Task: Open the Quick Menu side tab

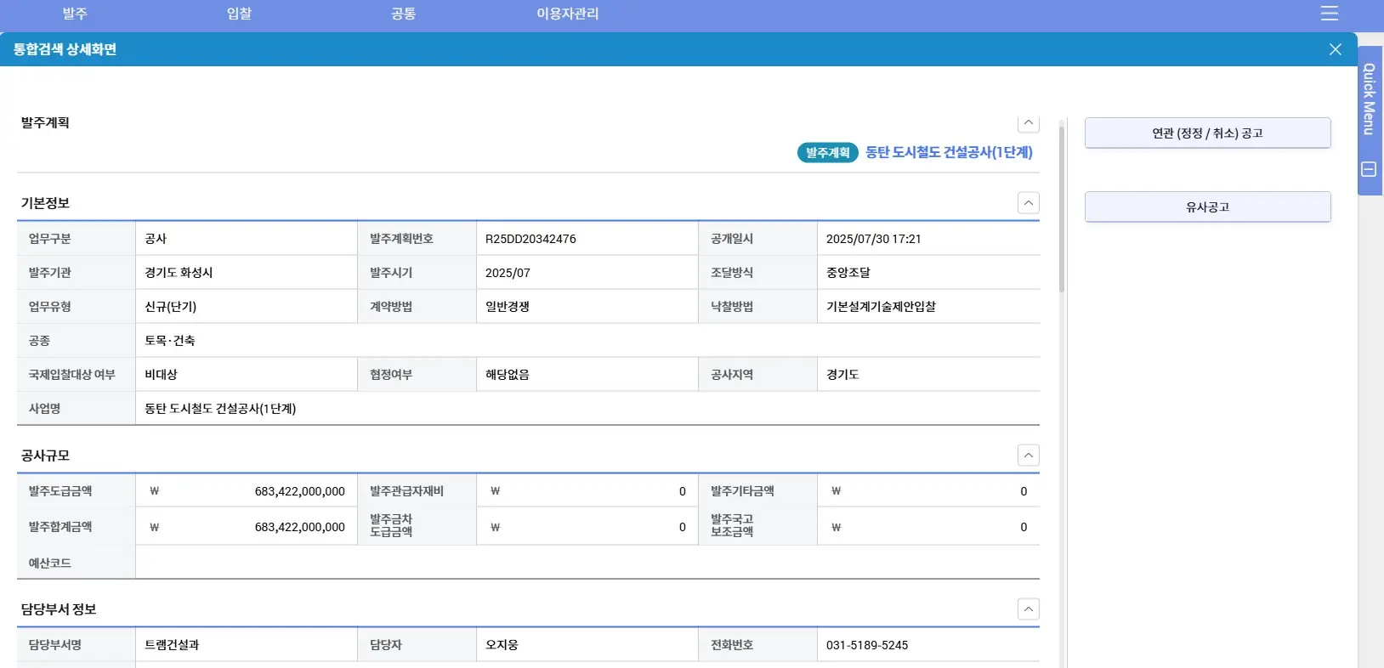Action: coord(1369,99)
